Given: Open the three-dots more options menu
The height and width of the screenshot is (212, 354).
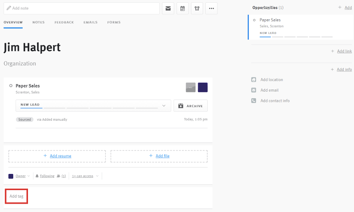Looking at the screenshot, I should (x=211, y=8).
